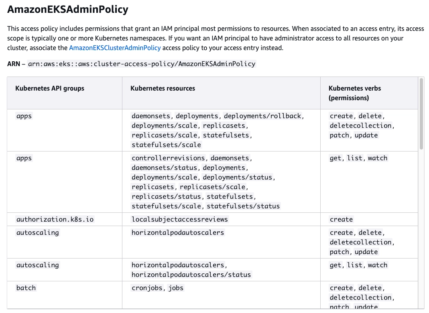Click the bold ARN label
The width and height of the screenshot is (429, 313).
[13, 64]
